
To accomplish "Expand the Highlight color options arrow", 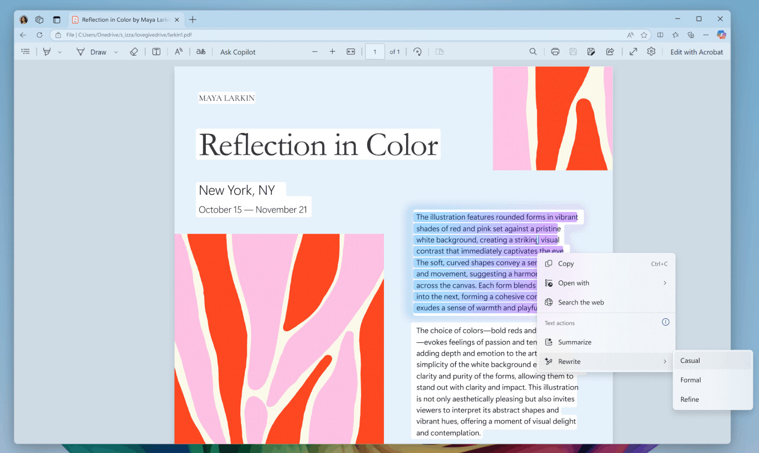I will tap(60, 52).
